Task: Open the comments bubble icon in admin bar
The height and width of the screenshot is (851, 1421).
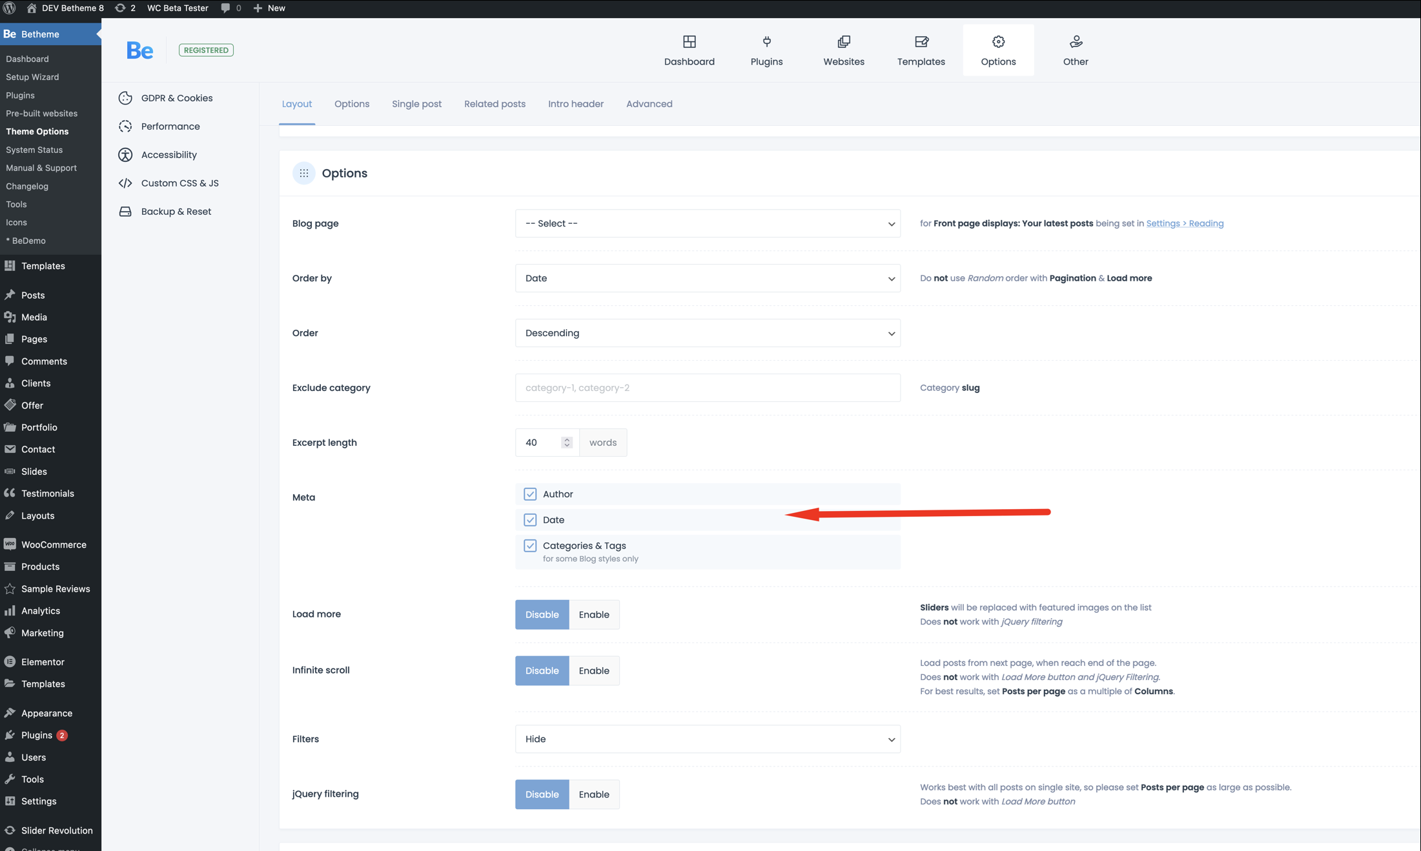Action: coord(225,8)
